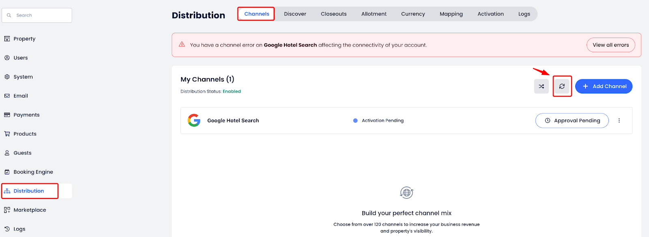The height and width of the screenshot is (237, 649).
Task: Open the three-dot menu for Google Hotel Search
Action: [x=619, y=121]
